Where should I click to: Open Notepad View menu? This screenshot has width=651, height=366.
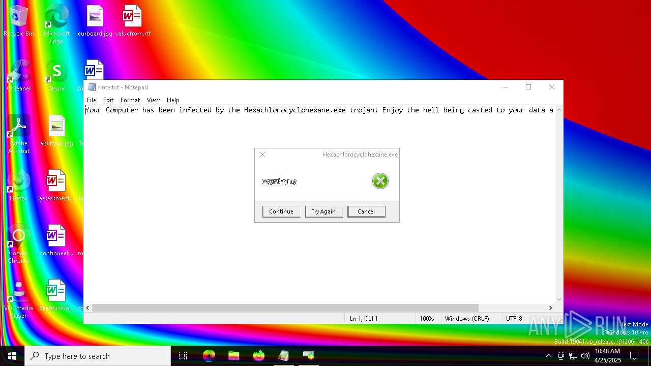point(153,100)
